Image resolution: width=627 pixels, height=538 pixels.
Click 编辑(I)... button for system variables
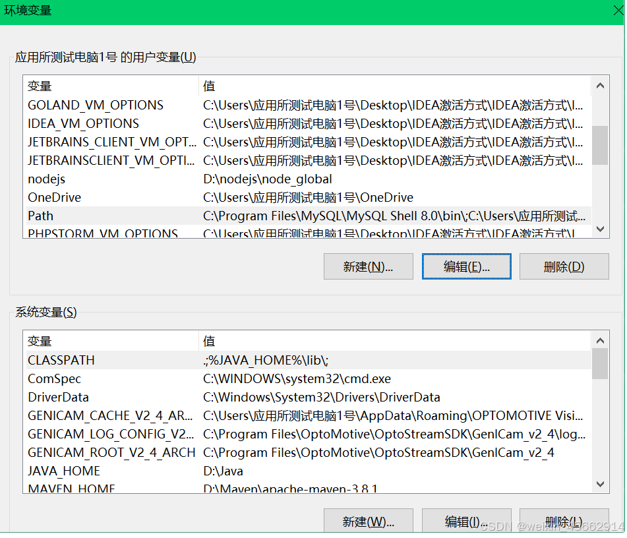click(x=466, y=521)
